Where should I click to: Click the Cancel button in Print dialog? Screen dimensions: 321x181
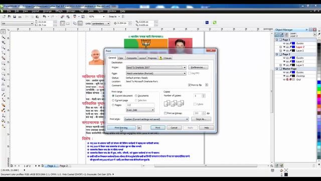click(x=174, y=128)
